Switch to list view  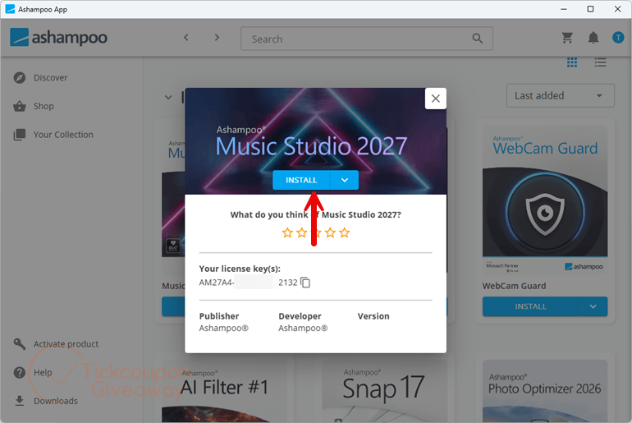(x=600, y=62)
